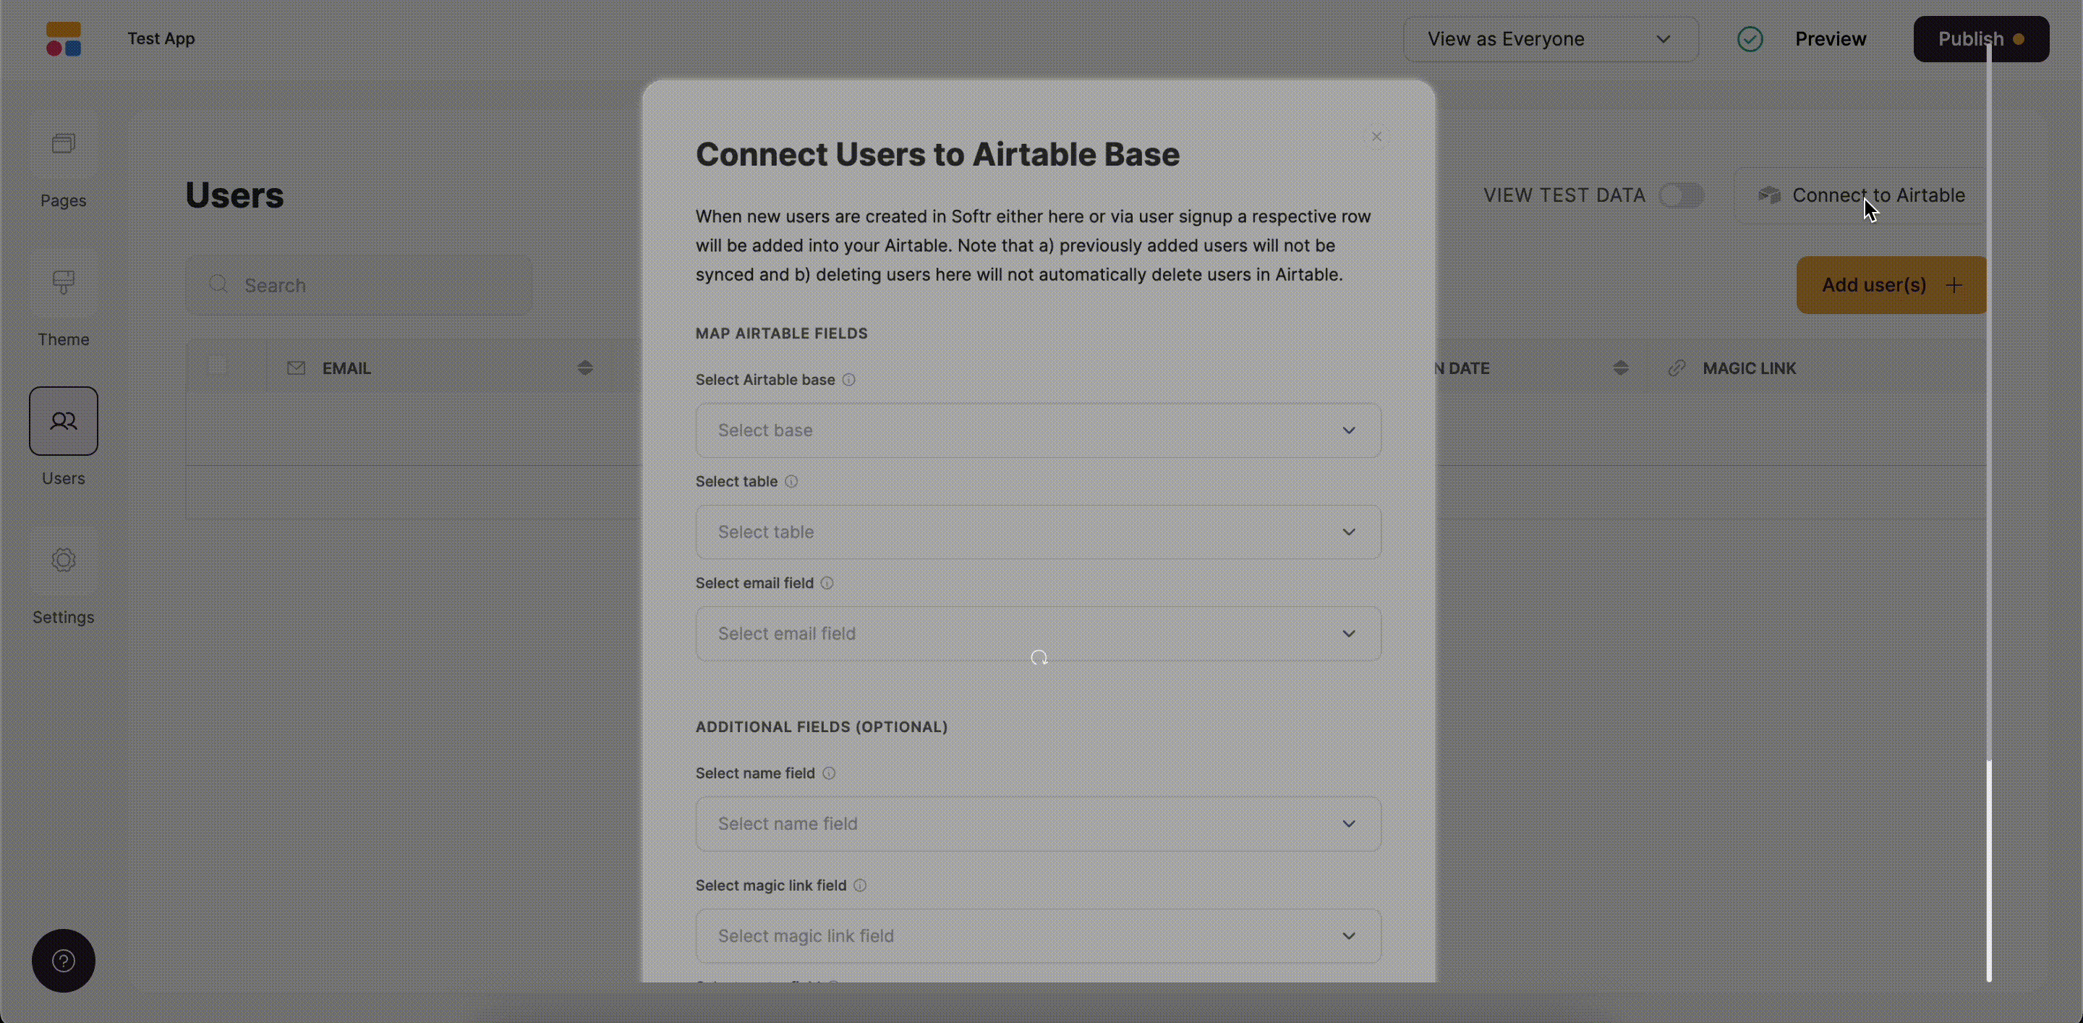Click info icon beside Select magic link field

point(859,886)
